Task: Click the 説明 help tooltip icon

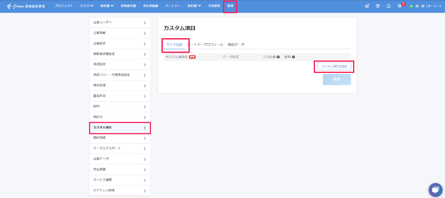Action: [x=293, y=57]
